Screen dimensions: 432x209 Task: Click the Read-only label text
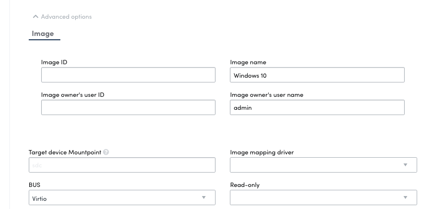(245, 185)
